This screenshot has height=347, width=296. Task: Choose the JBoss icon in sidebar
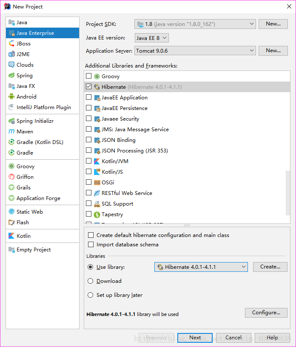[x=11, y=44]
